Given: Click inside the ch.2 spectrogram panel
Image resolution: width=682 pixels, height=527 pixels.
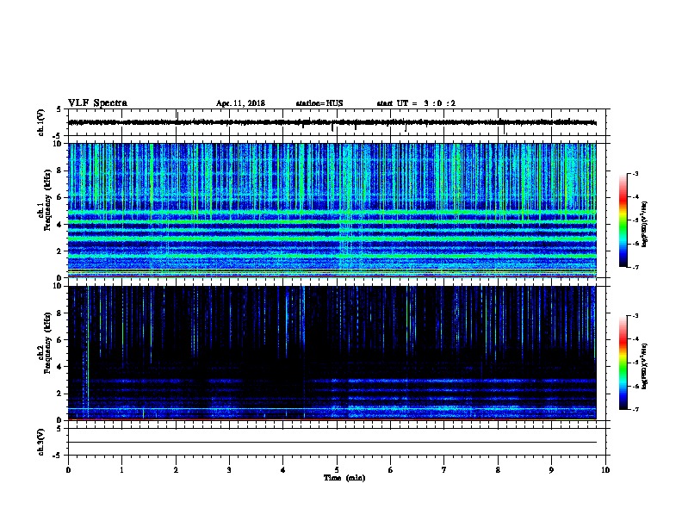Looking at the screenshot, I should [x=332, y=353].
